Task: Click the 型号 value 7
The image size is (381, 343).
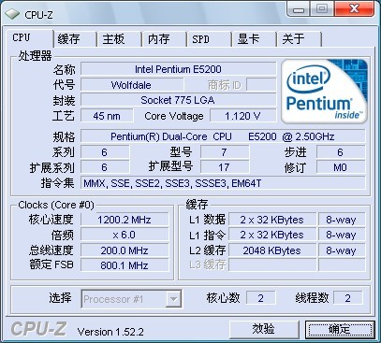Action: click(x=225, y=152)
